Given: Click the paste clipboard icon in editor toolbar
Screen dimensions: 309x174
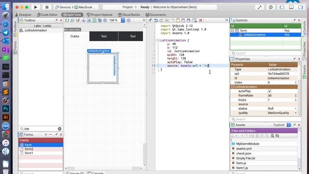Looking at the screenshot, I should click(x=178, y=20).
